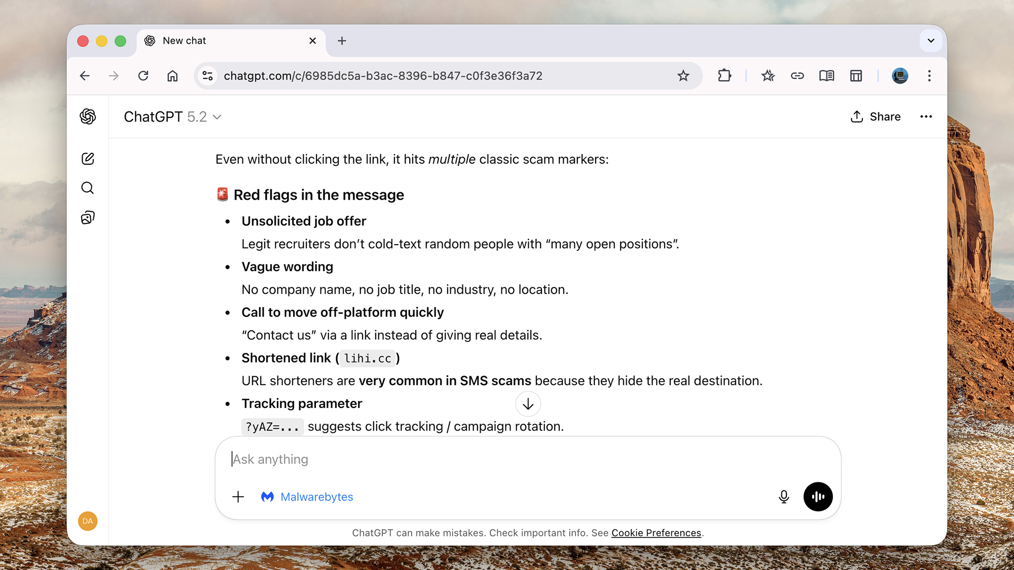The height and width of the screenshot is (570, 1014).
Task: Click the link icon in browser toolbar
Action: [797, 75]
